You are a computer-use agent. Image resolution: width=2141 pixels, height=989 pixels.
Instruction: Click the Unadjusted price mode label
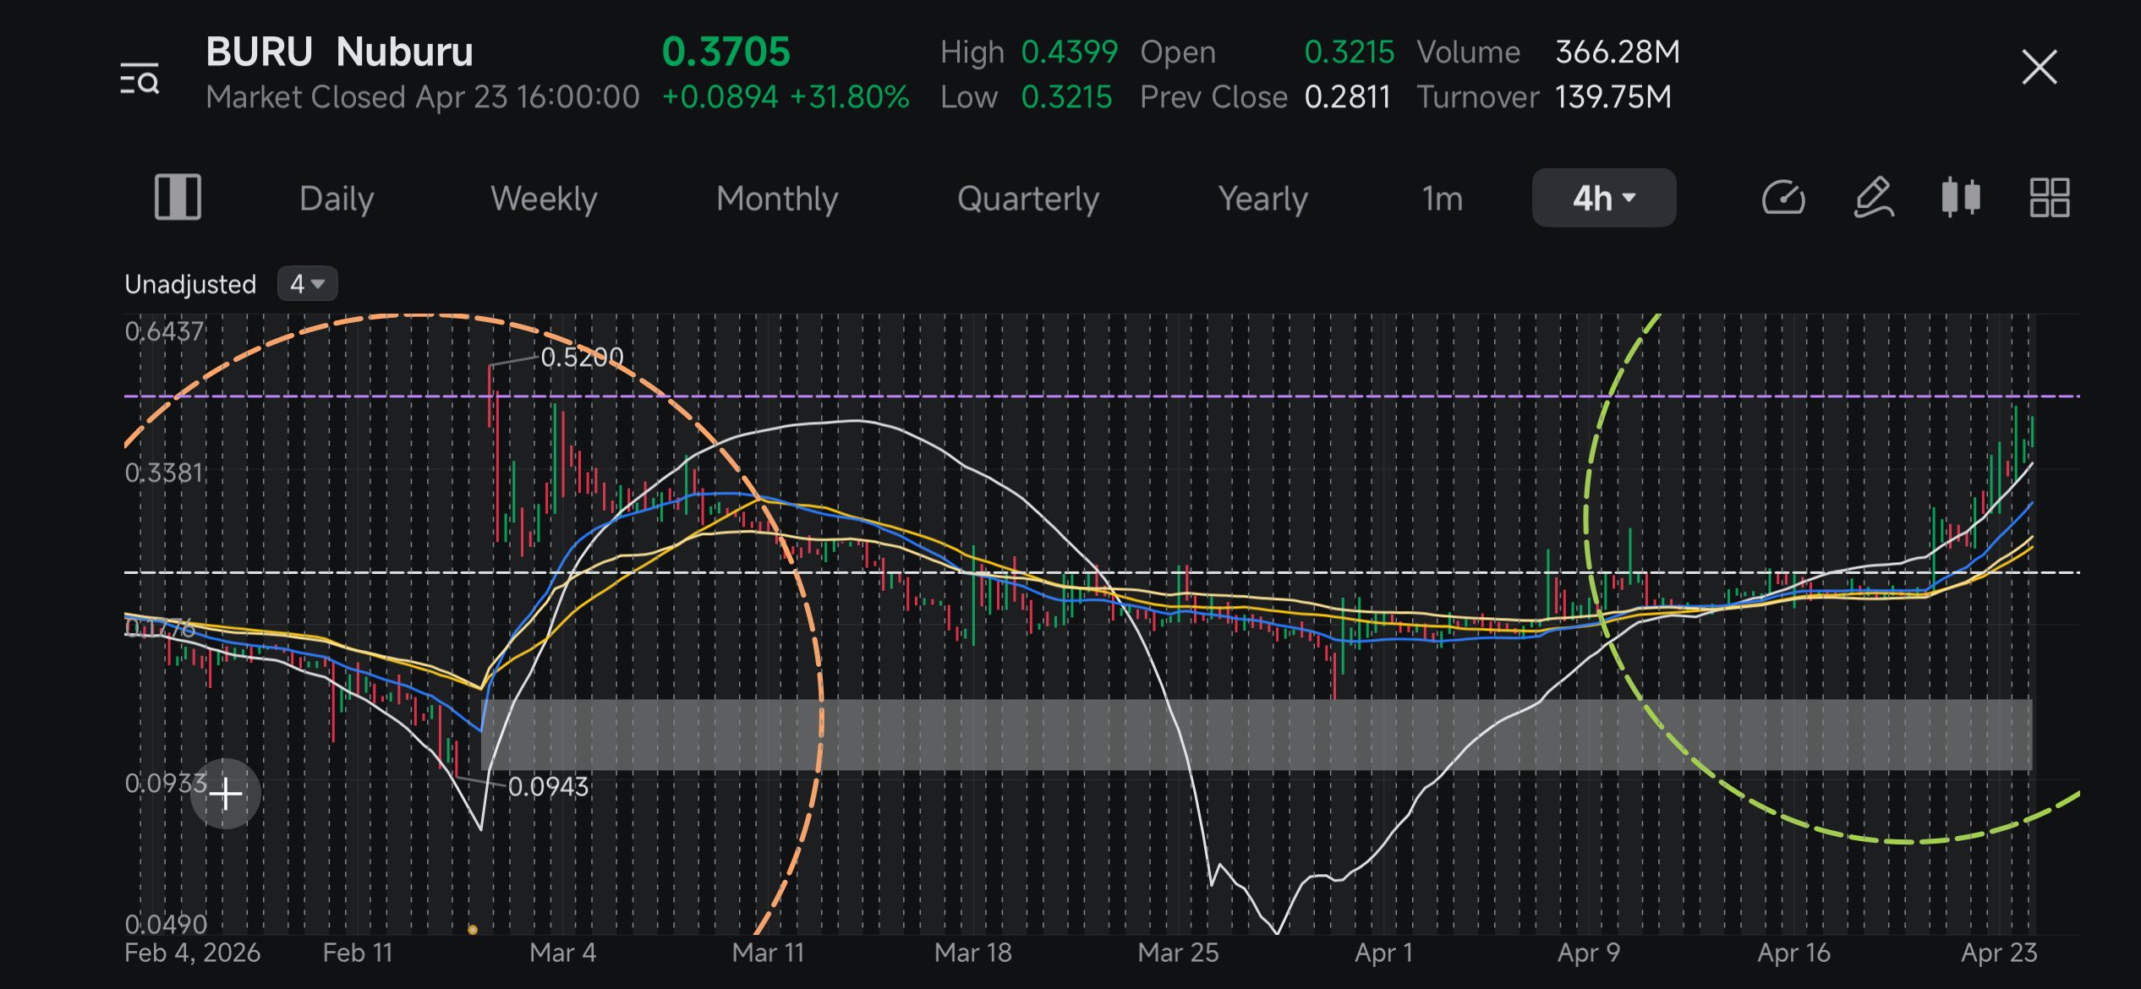(190, 284)
